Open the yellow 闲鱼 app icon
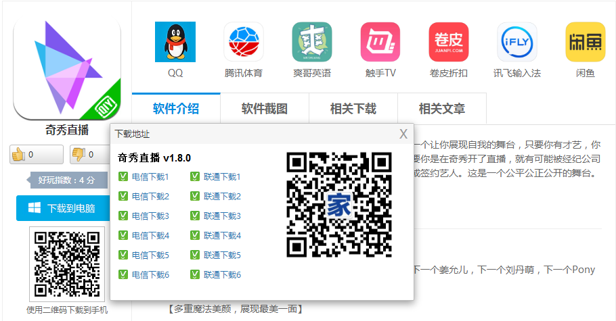The image size is (616, 321). click(586, 42)
